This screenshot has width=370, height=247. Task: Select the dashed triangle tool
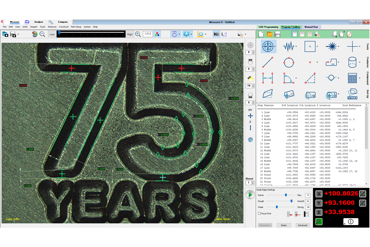click(310, 78)
